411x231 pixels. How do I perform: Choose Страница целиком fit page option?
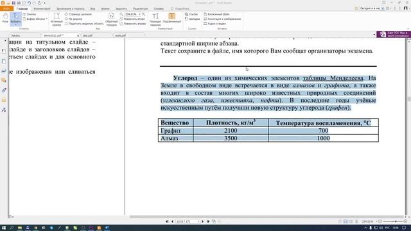(x=78, y=14)
